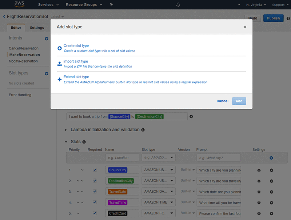This screenshot has width=291, height=220.
Task: Open the pin shortcuts star icon
Action: pos(111,4)
